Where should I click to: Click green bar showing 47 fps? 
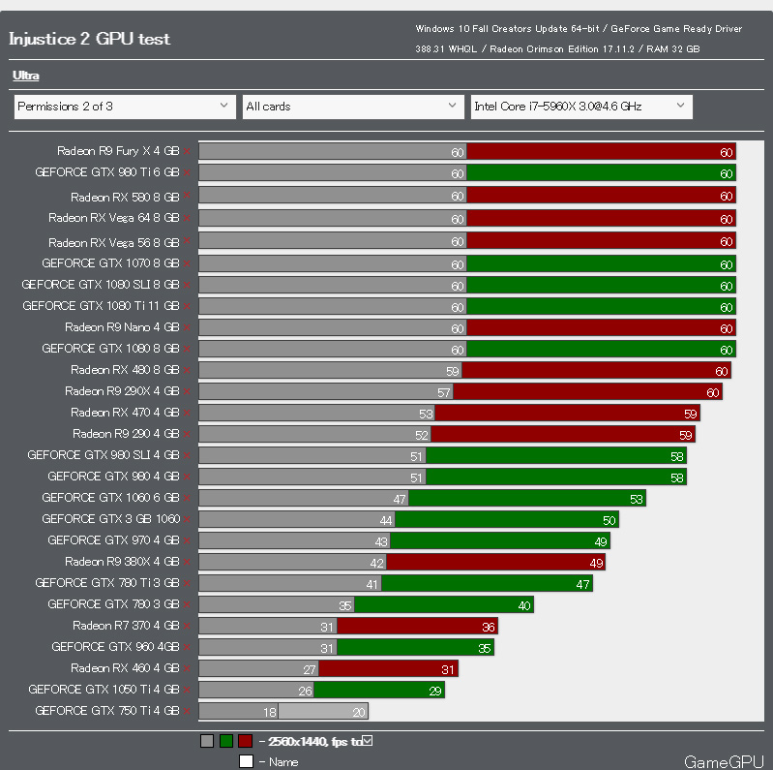click(487, 584)
